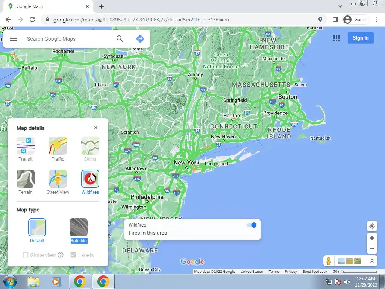Click the Nantucket label on the map
The image size is (385, 289).
(320, 138)
